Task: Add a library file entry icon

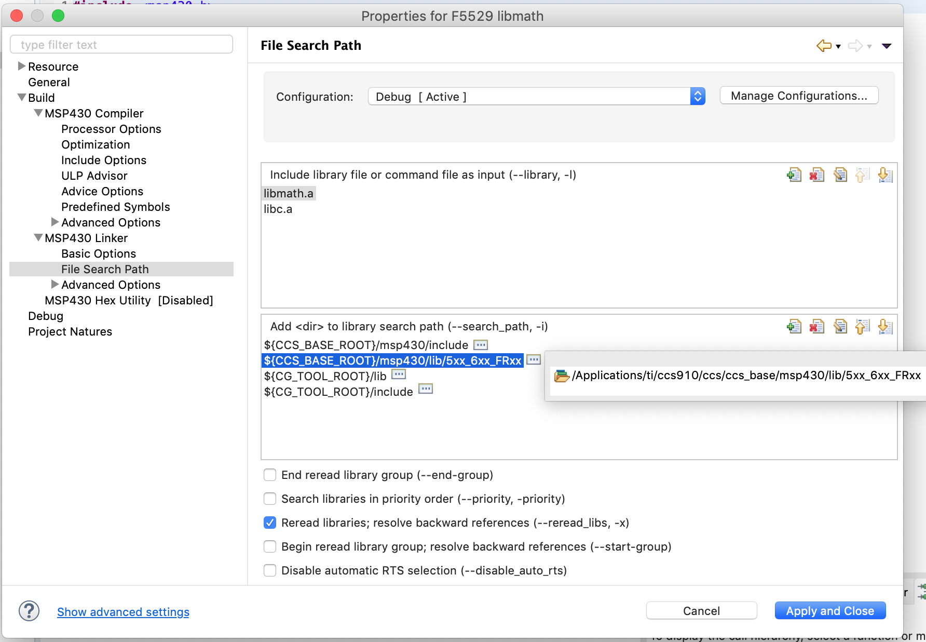Action: click(x=794, y=175)
